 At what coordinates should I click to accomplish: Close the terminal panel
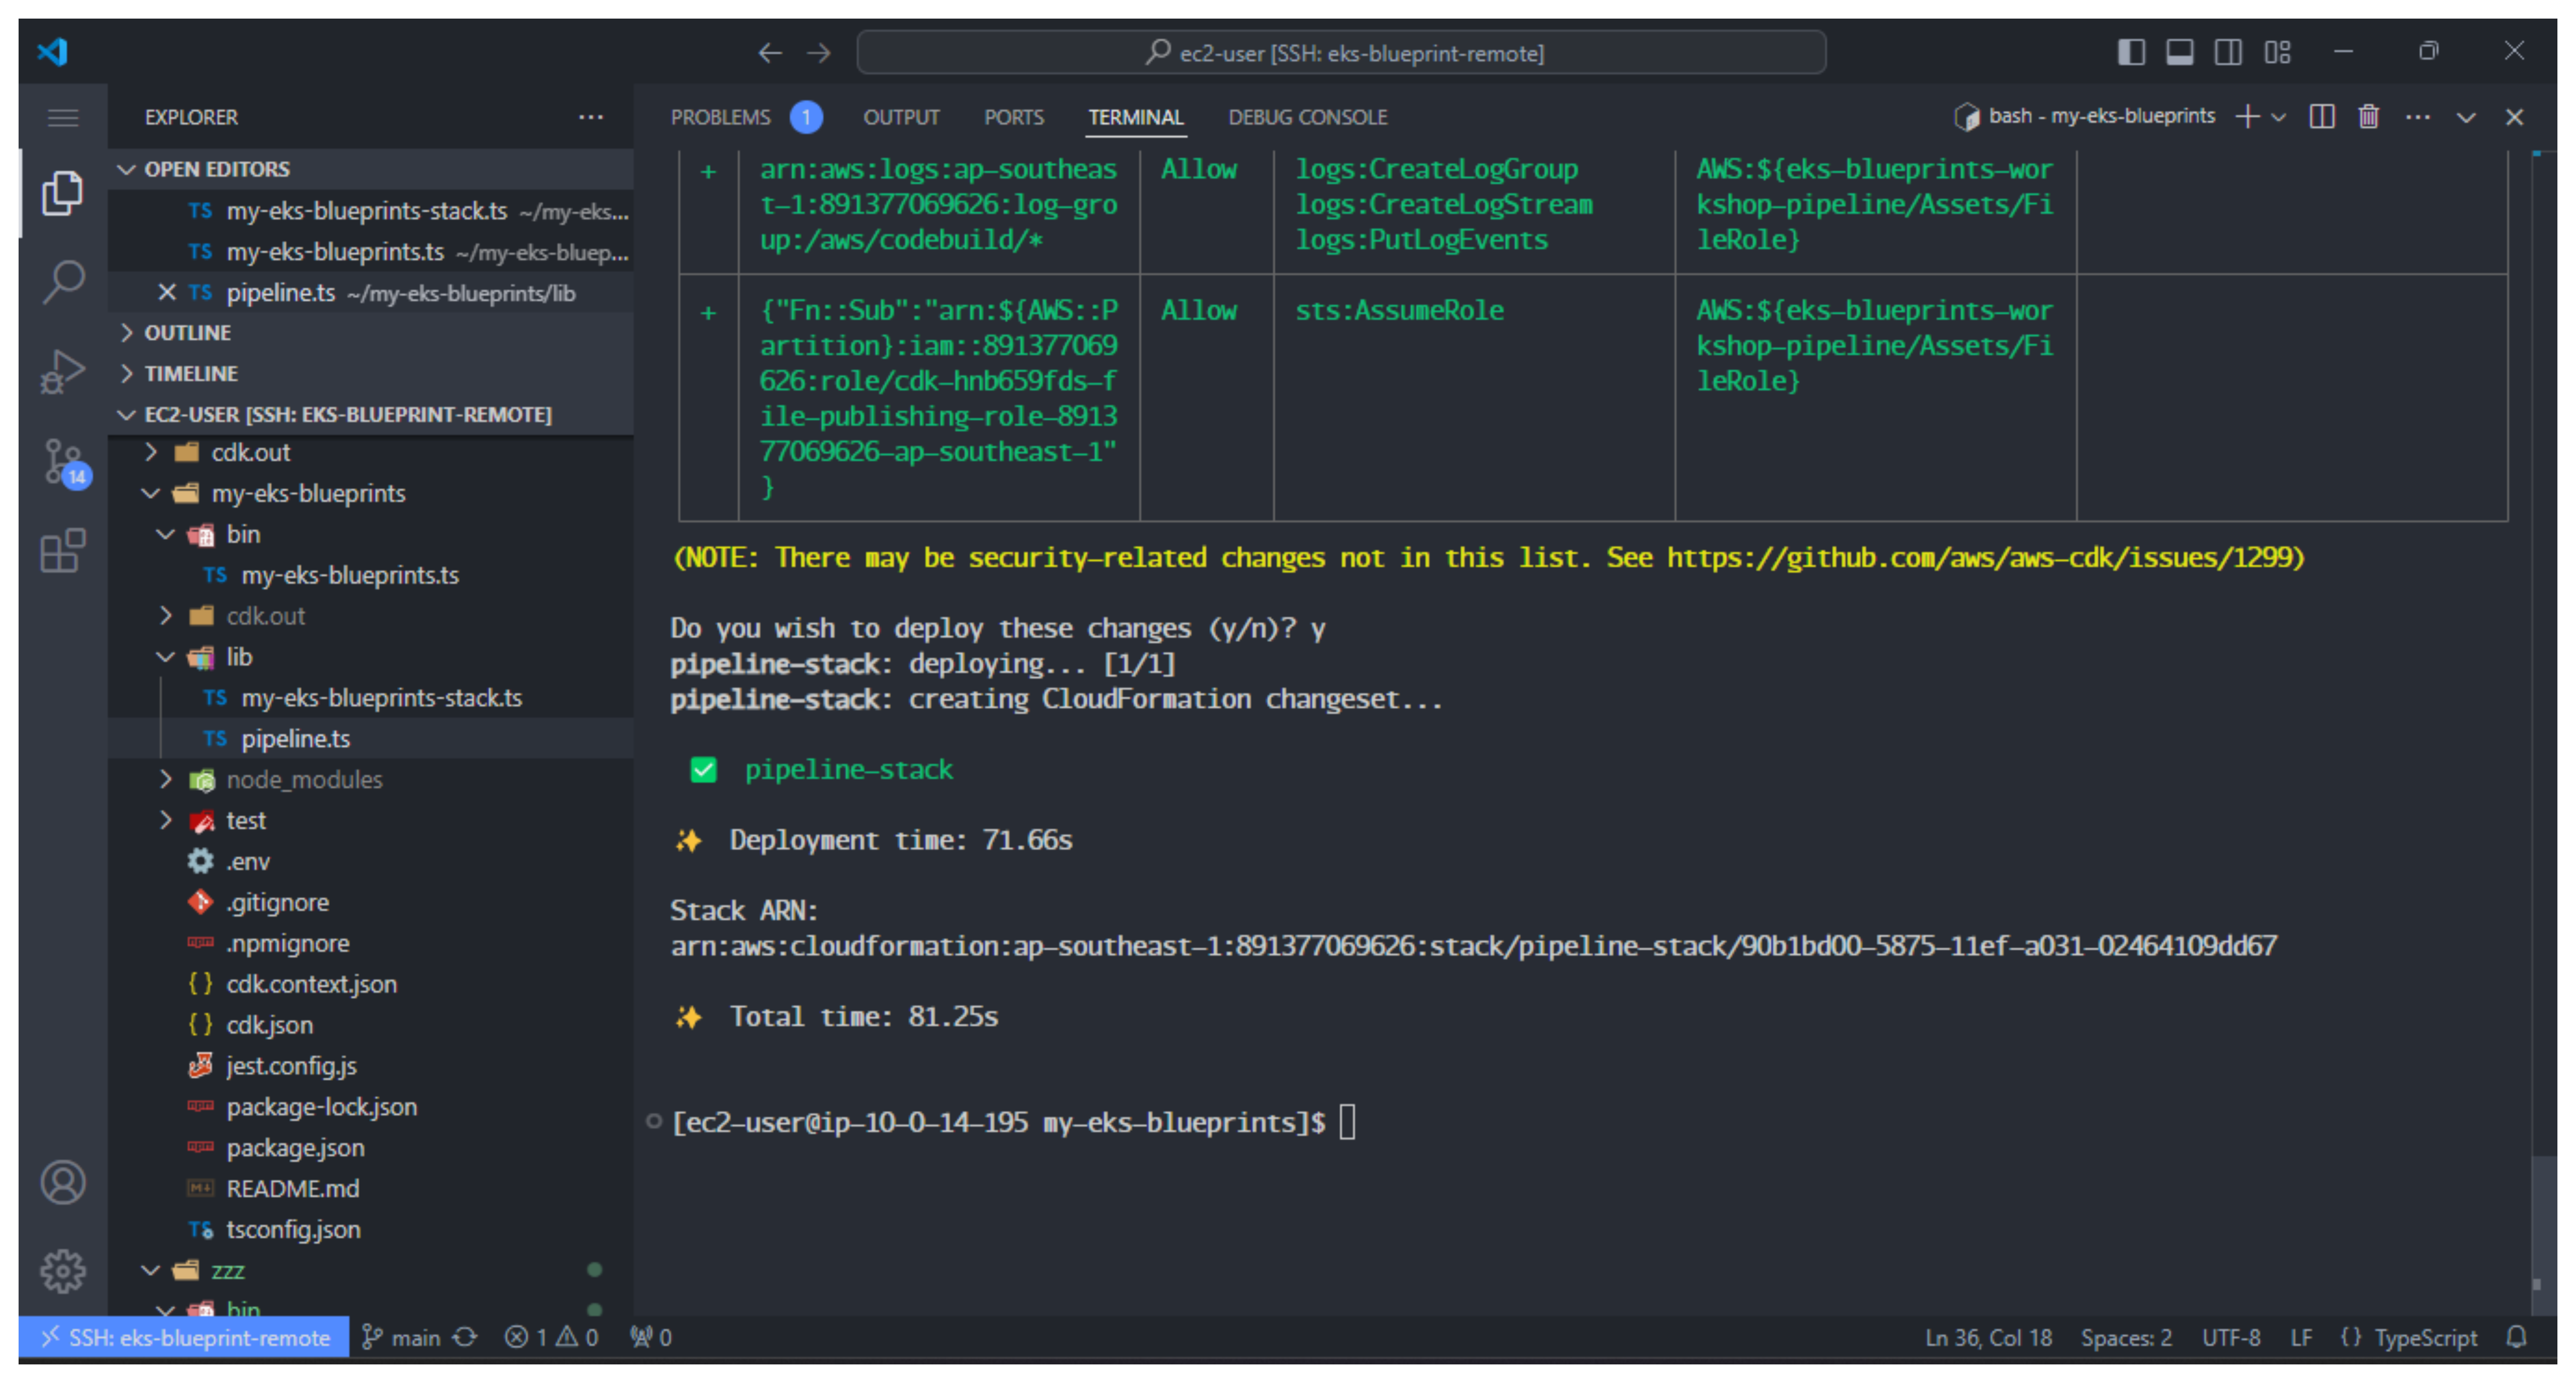pos(2514,117)
